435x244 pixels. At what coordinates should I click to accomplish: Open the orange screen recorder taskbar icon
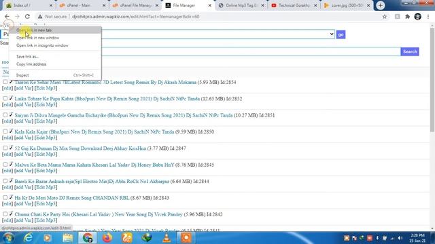tap(186, 238)
